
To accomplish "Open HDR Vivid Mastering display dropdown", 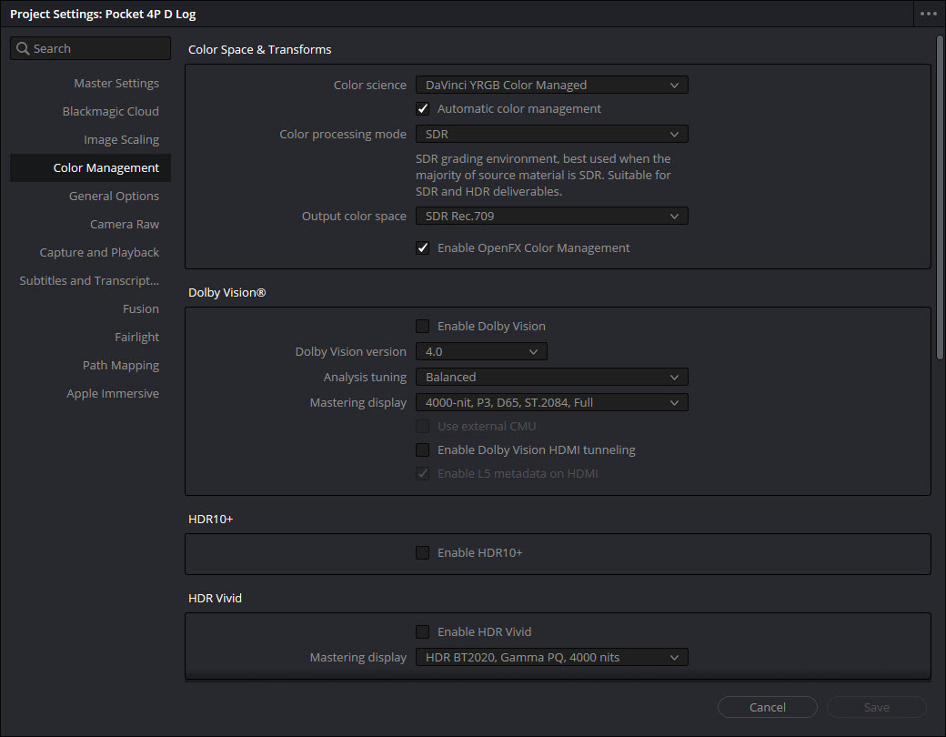I will pyautogui.click(x=551, y=657).
